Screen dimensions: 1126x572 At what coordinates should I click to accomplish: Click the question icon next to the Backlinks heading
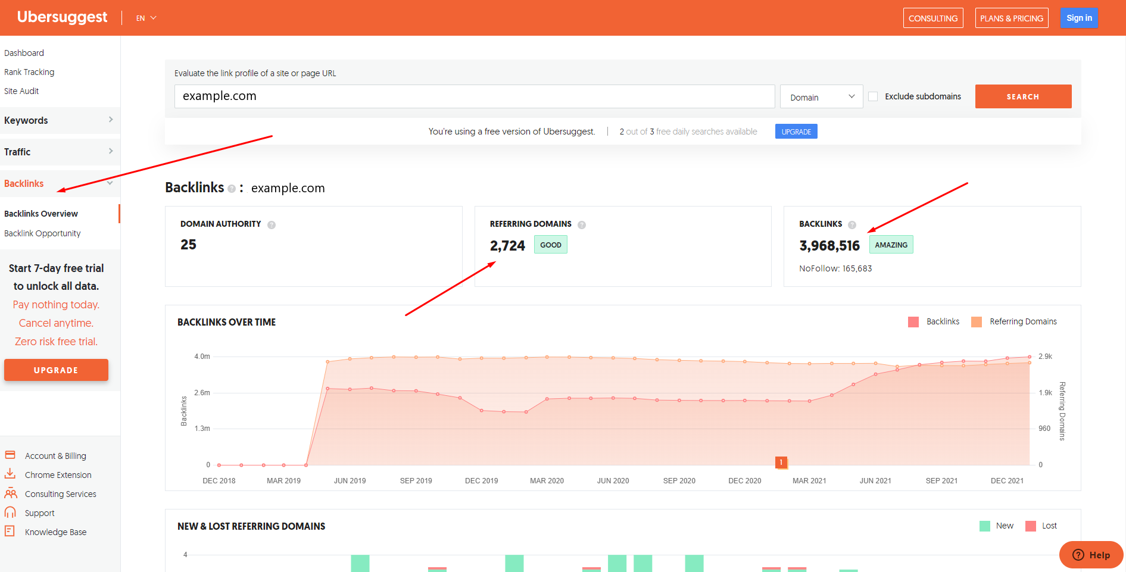[x=232, y=189]
